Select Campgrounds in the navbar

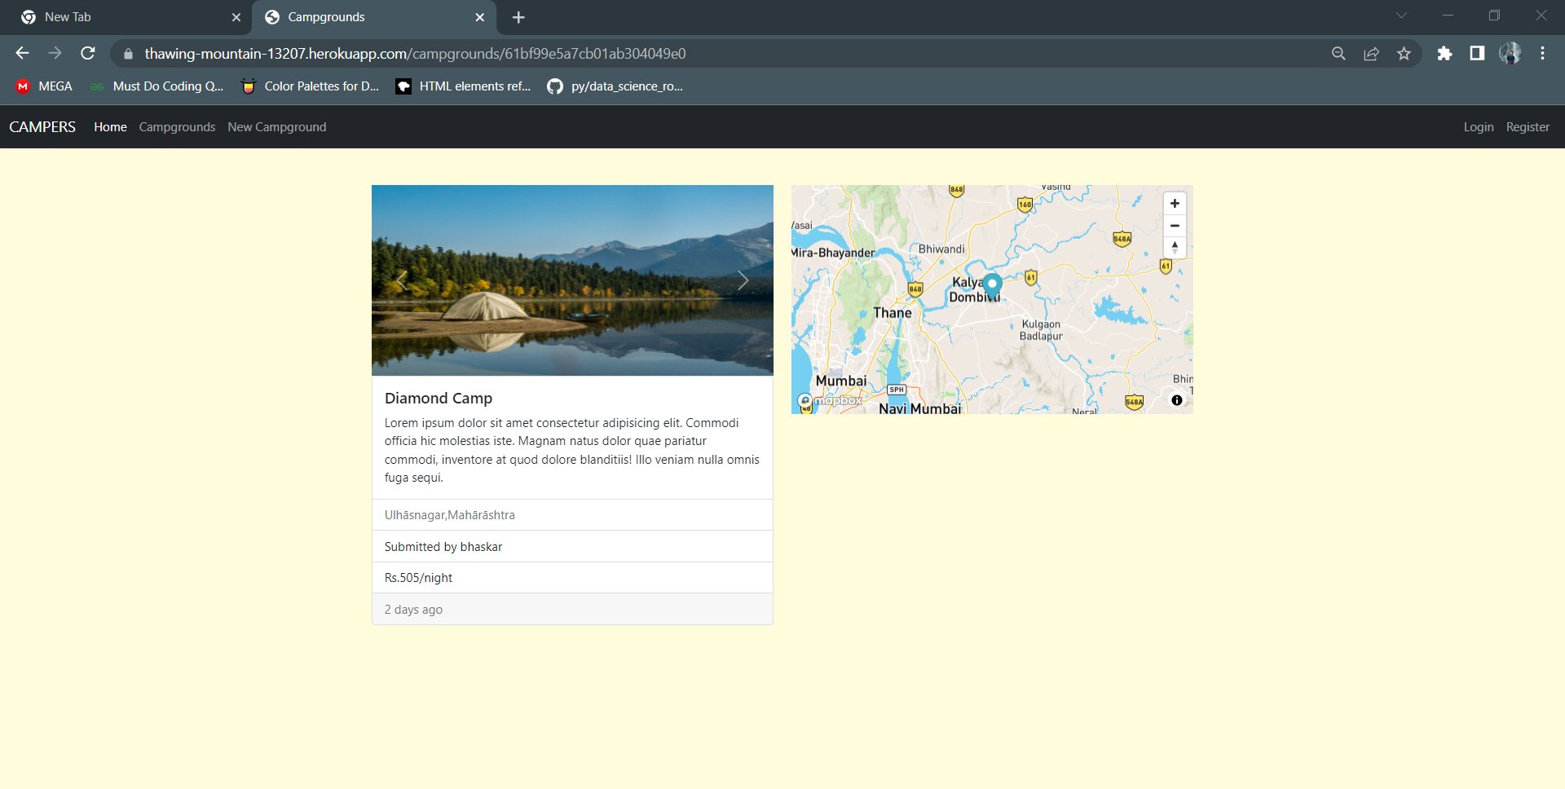177,127
